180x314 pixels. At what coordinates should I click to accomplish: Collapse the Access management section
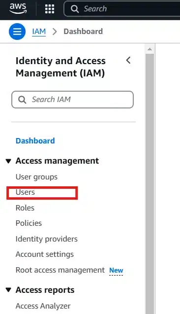(8, 161)
